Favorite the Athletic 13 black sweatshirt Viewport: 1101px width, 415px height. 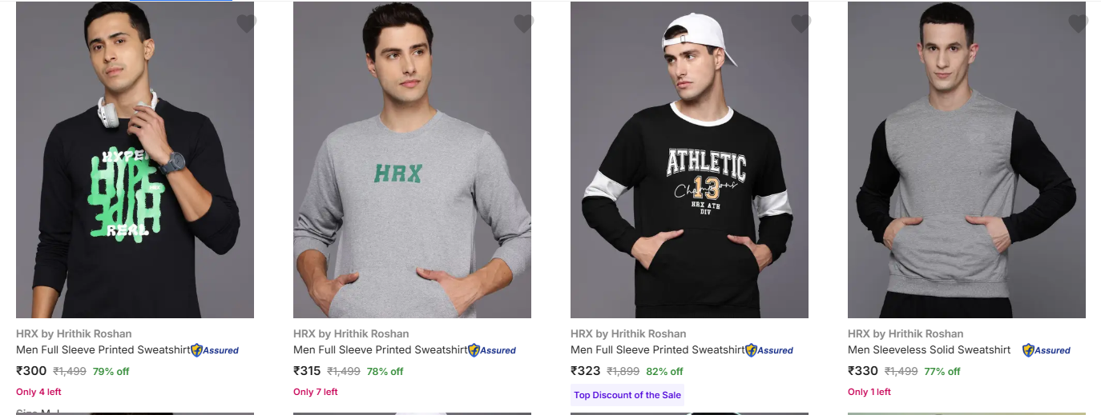pyautogui.click(x=801, y=24)
